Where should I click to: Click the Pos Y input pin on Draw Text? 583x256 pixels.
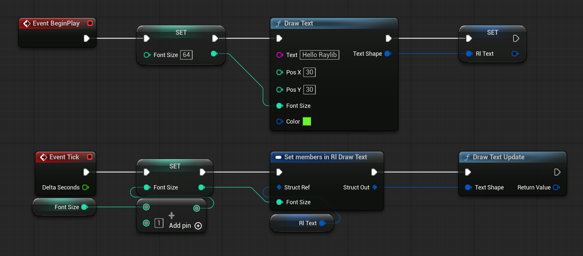tap(280, 89)
